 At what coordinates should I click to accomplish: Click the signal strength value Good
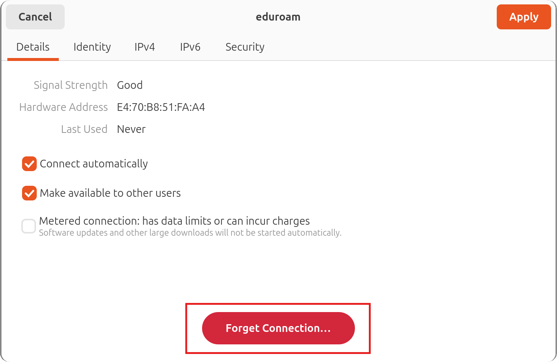click(x=130, y=85)
